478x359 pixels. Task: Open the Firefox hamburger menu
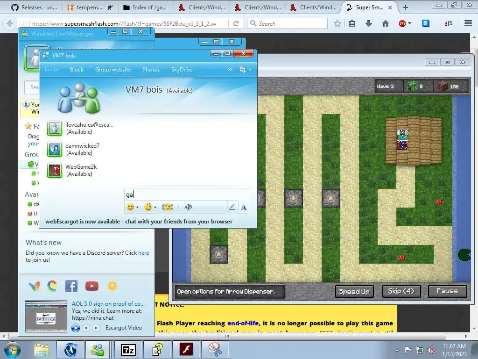(468, 23)
